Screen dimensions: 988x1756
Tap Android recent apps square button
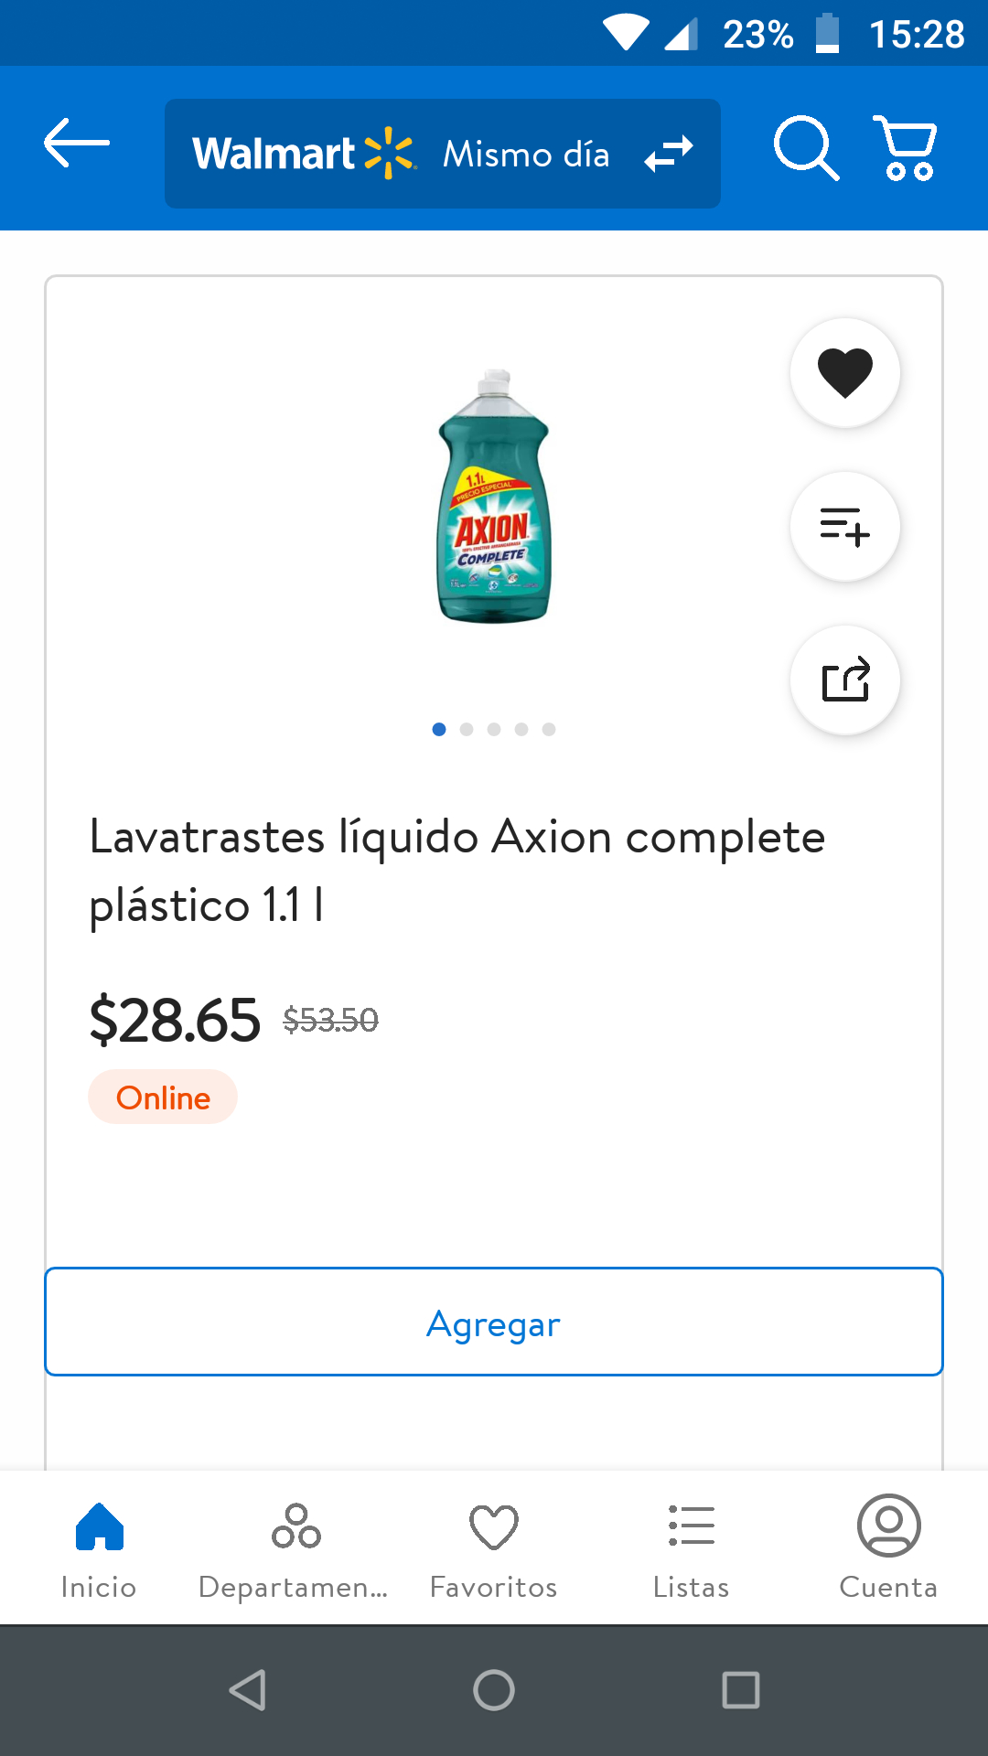pyautogui.click(x=741, y=1690)
